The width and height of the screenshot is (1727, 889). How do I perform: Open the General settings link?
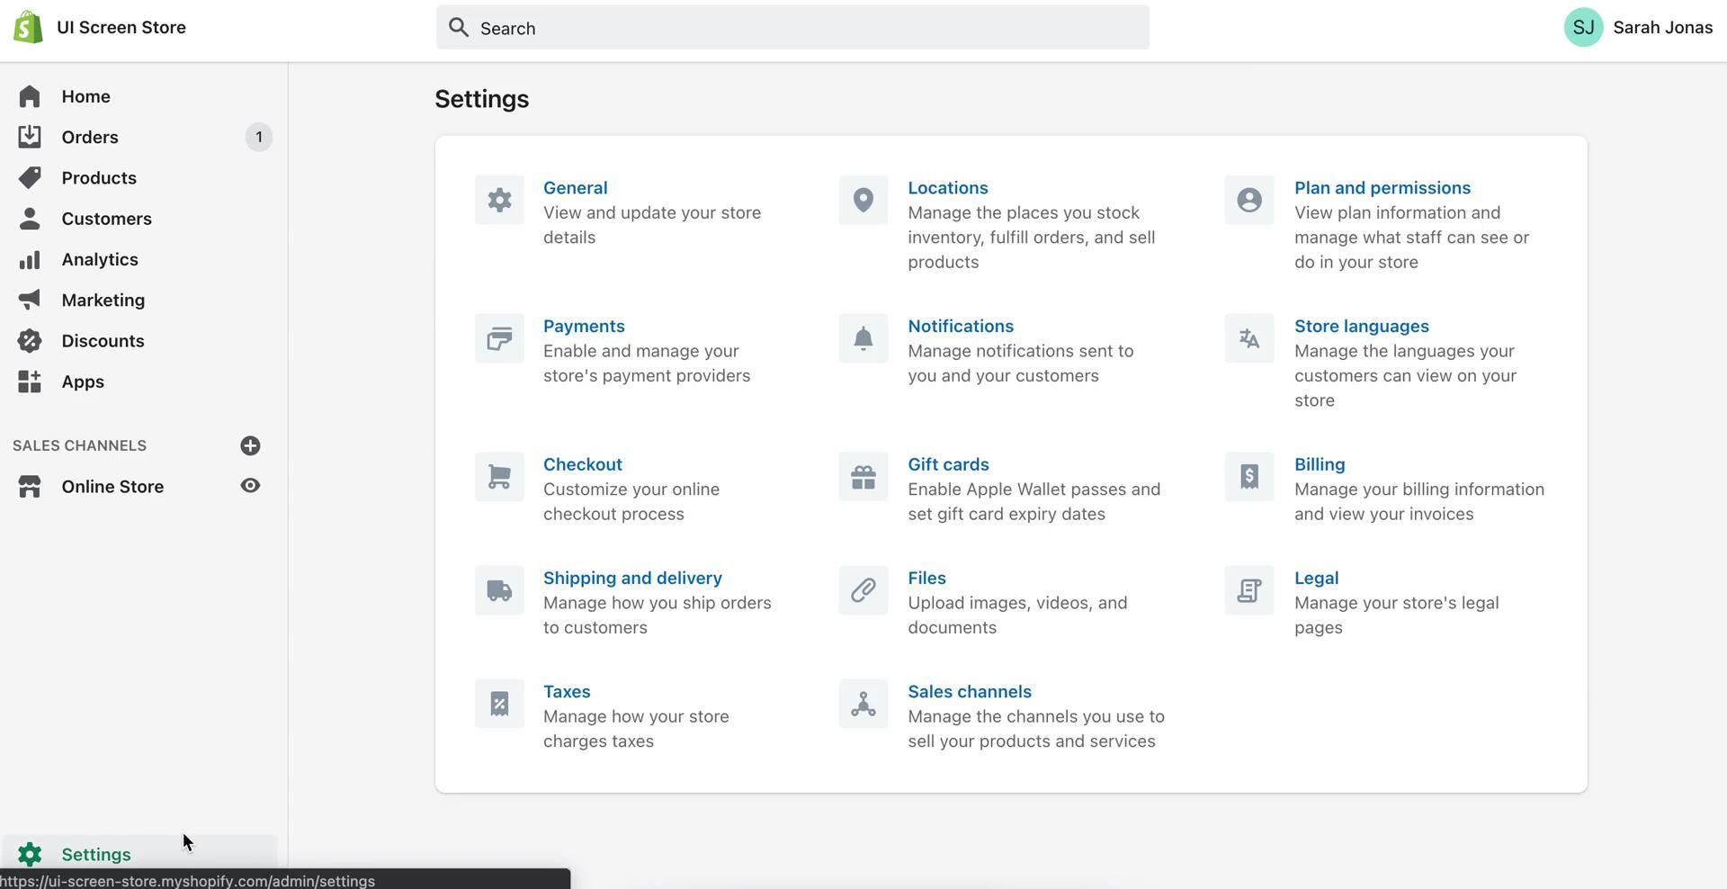[x=575, y=188]
